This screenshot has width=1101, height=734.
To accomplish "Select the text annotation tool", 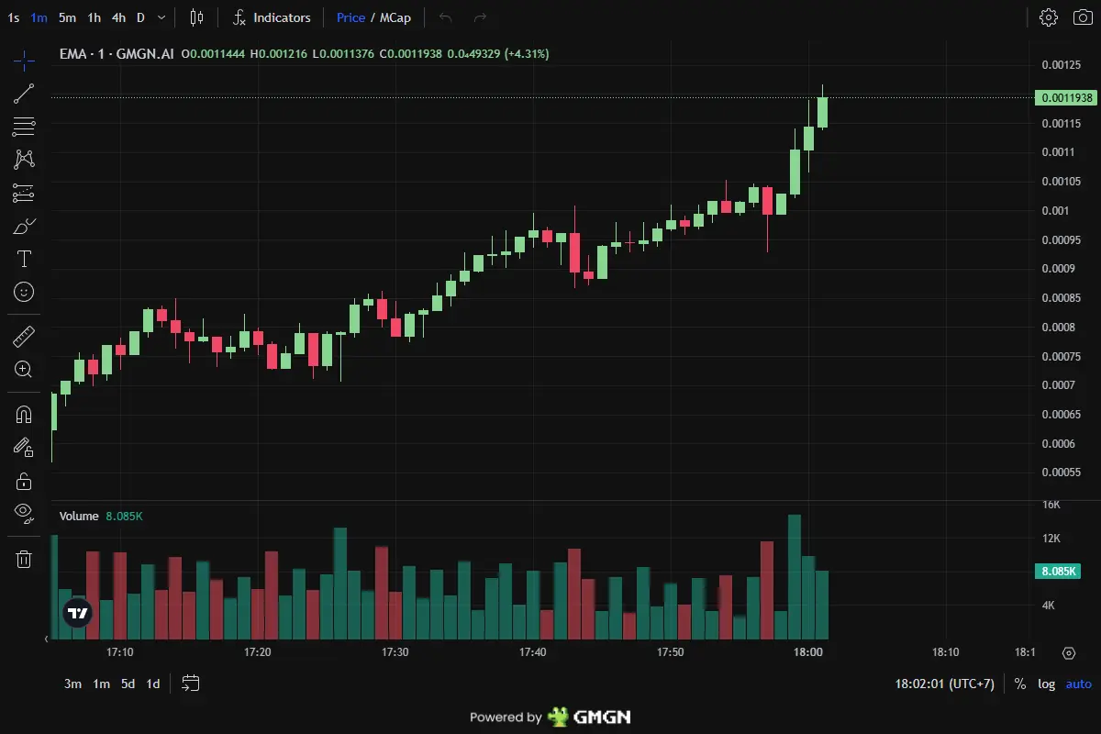I will [x=24, y=259].
